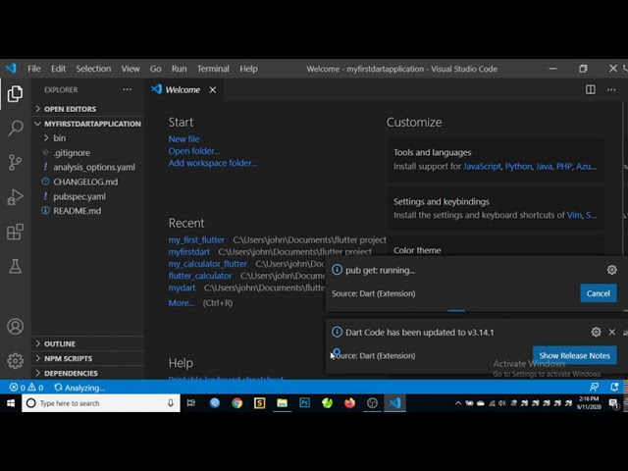Screen dimensions: 628x471
Task: Dismiss Dart Code updated notification
Action: pyautogui.click(x=612, y=332)
